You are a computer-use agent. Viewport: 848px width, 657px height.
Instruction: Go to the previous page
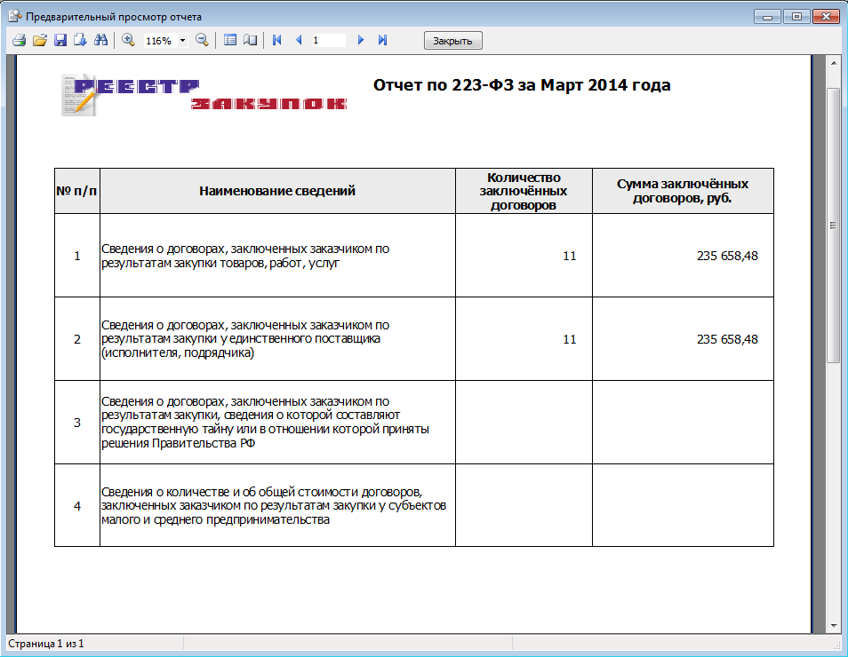(299, 41)
